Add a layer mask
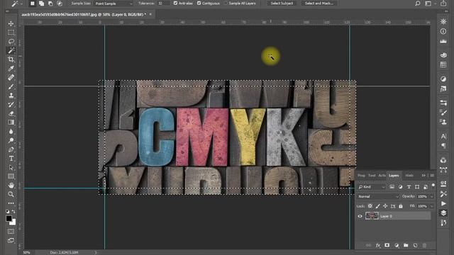 pos(387,246)
